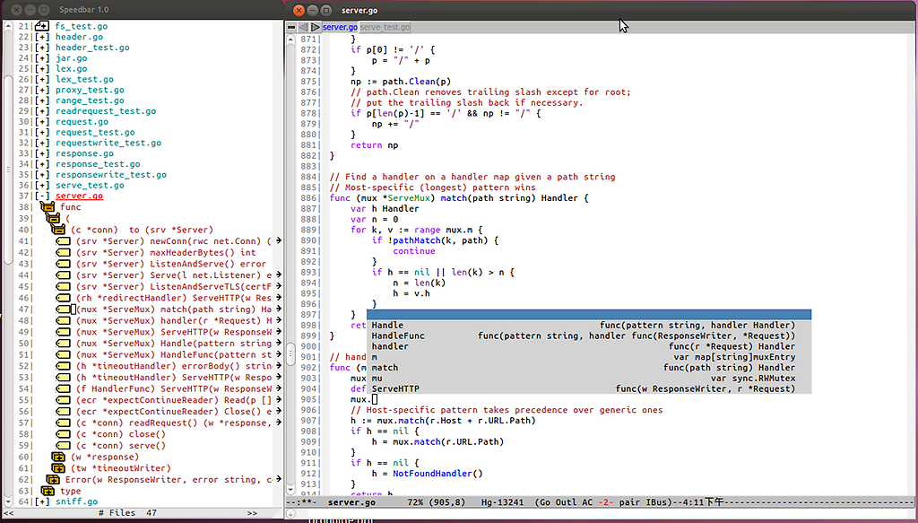Click the (w *response) group folder icon
918x523 pixels.
(58, 456)
